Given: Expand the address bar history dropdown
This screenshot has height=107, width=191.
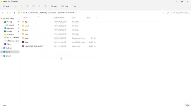Looking at the screenshot, I should coord(164,13).
